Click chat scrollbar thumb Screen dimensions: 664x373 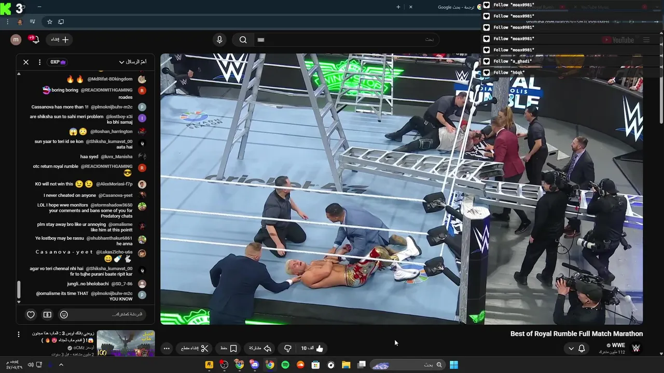point(19,290)
